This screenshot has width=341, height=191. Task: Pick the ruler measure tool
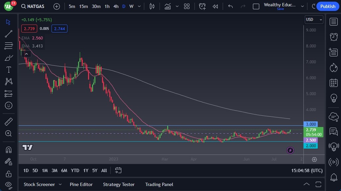click(x=9, y=122)
